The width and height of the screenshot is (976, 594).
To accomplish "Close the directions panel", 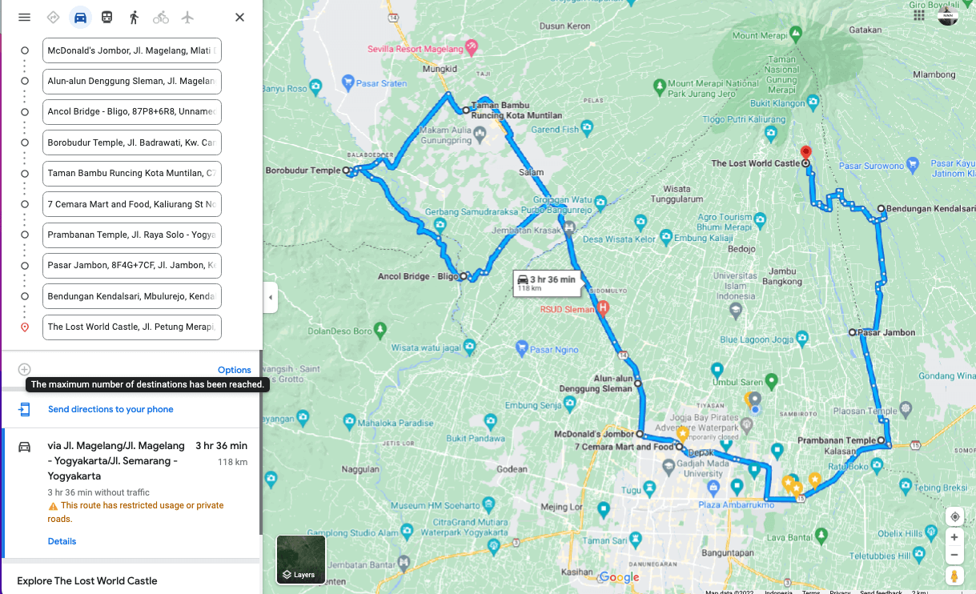I will (239, 18).
